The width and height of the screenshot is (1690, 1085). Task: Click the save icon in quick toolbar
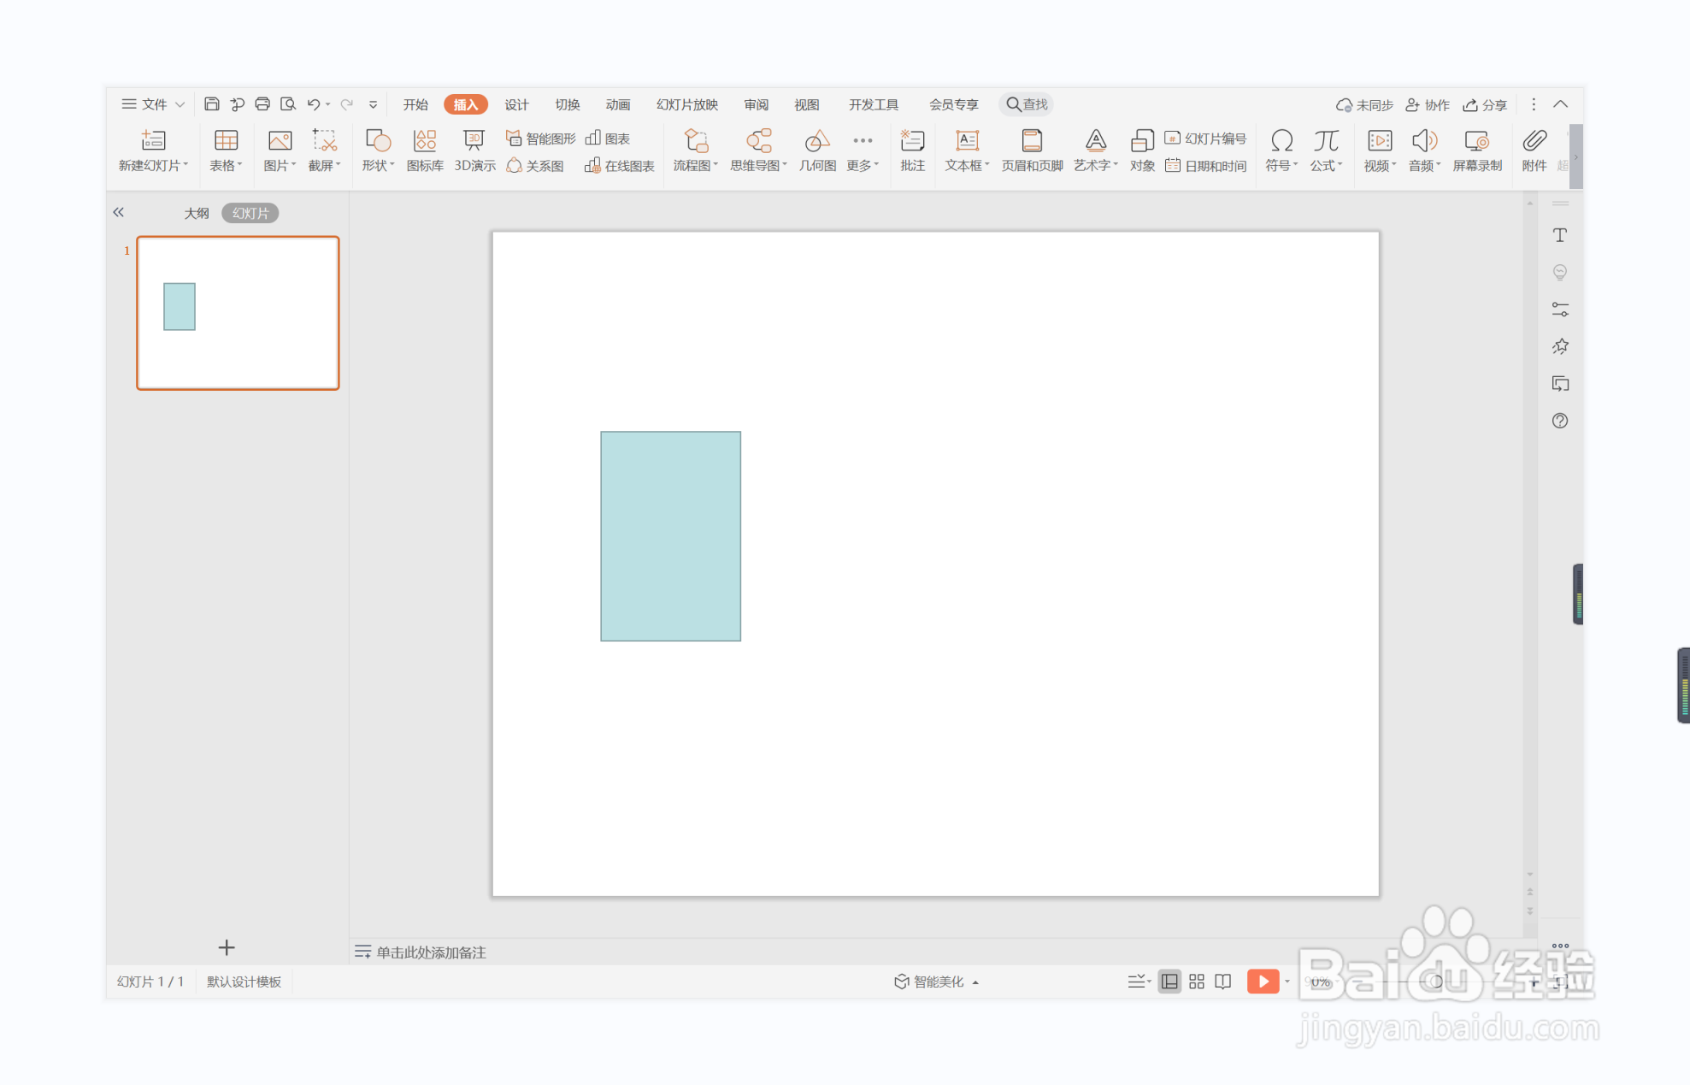[x=211, y=104]
